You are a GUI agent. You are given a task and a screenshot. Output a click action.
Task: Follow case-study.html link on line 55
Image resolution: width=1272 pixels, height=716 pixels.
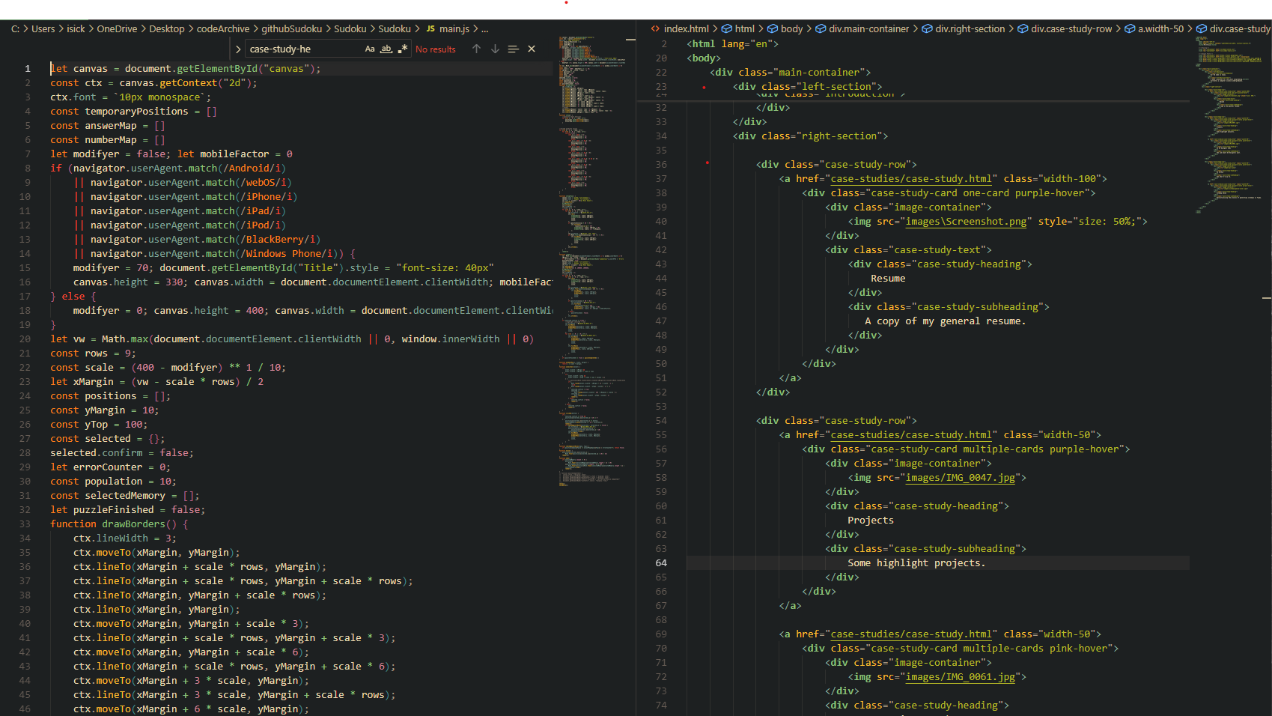911,434
